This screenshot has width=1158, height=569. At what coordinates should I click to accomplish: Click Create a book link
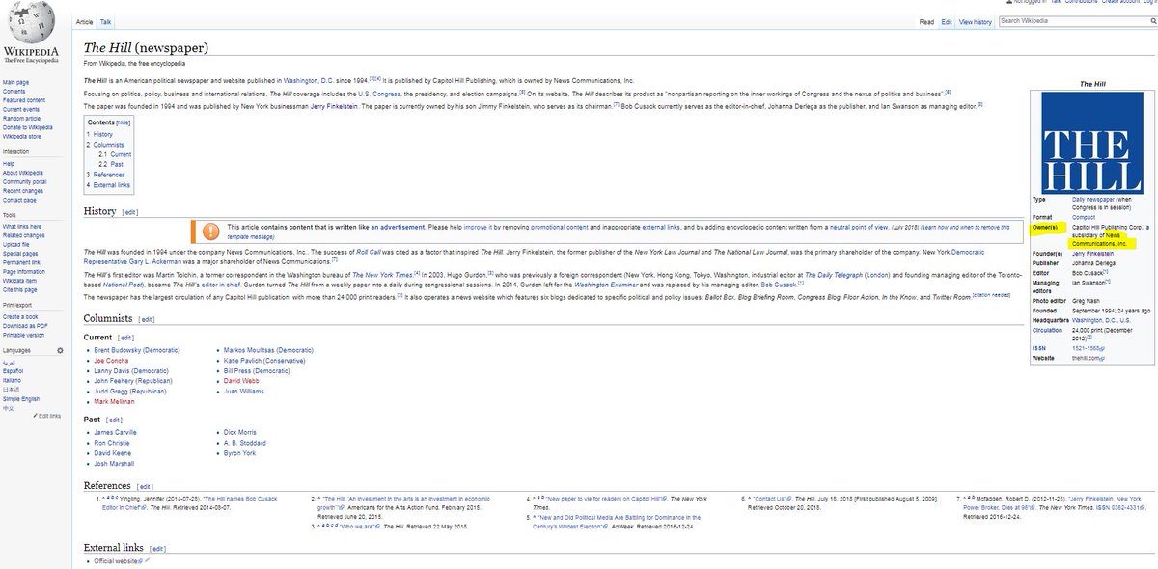(21, 316)
